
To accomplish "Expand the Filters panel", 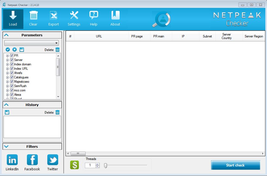I will pos(7,146).
